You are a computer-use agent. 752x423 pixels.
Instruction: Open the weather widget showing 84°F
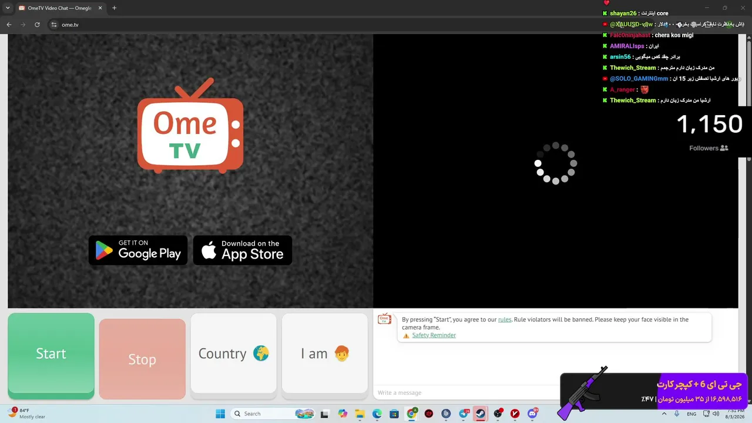coord(27,414)
